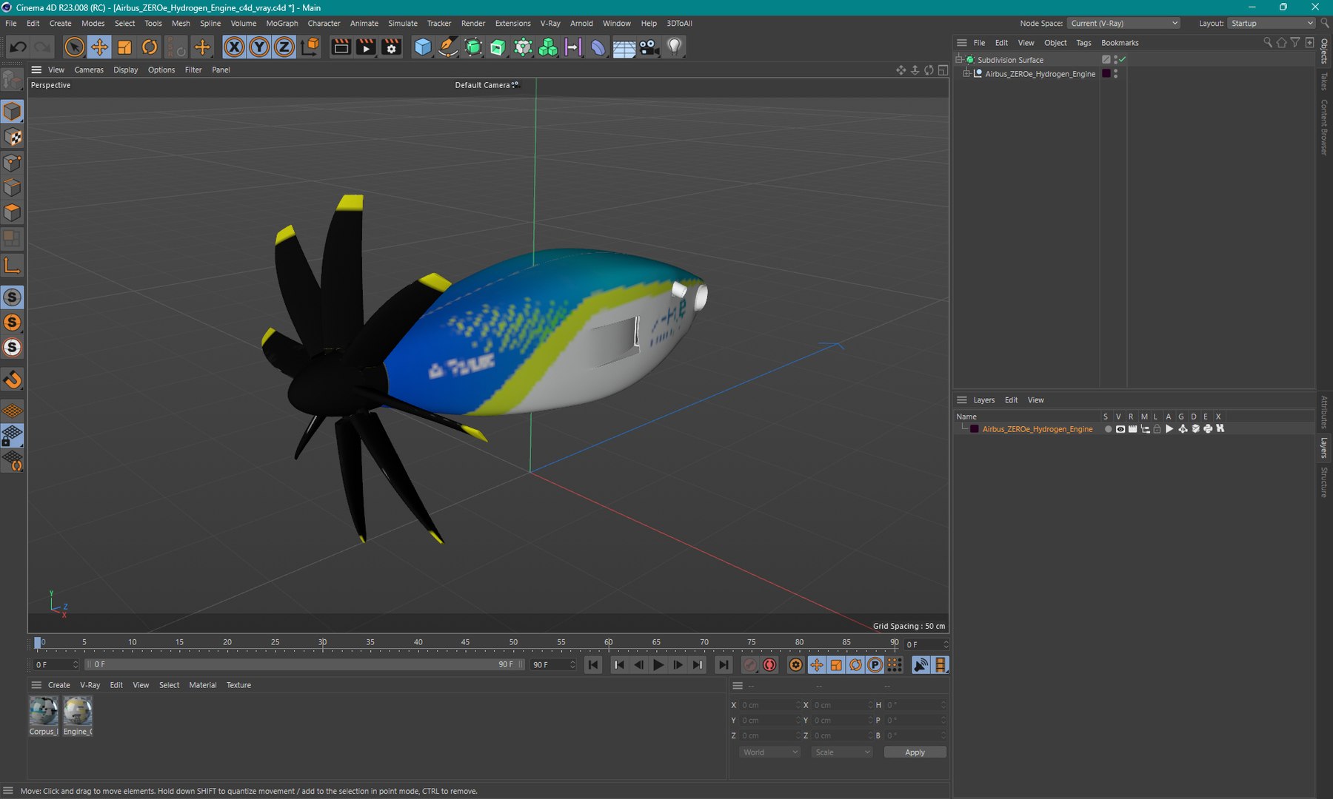This screenshot has width=1333, height=799.
Task: Open Object Manager Tags menu
Action: (x=1083, y=43)
